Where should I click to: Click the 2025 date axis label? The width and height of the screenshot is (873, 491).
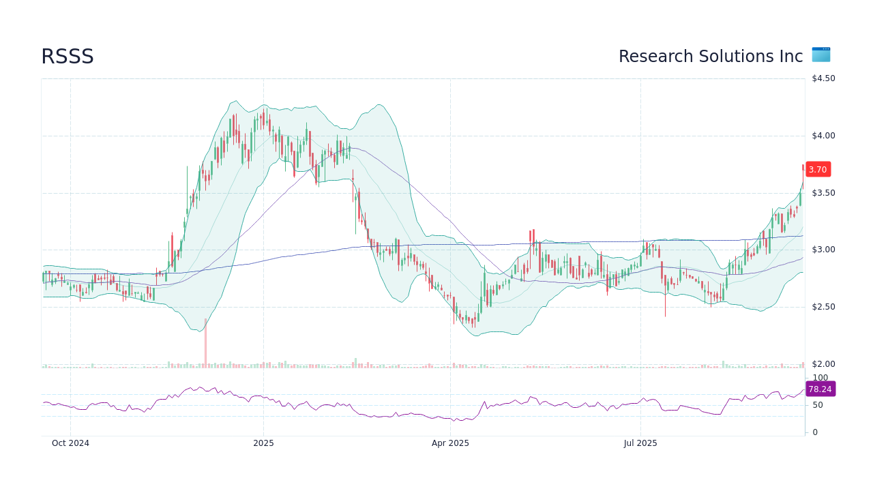(x=263, y=443)
